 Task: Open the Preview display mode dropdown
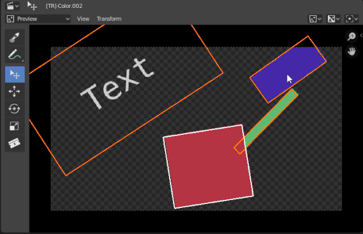pyautogui.click(x=38, y=19)
